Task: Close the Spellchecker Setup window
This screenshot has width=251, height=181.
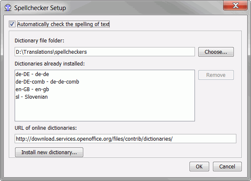Action: (x=235, y=5)
